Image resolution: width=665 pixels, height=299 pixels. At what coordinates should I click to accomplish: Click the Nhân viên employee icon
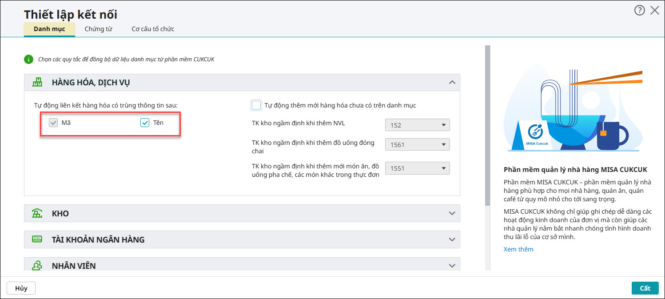tap(37, 265)
